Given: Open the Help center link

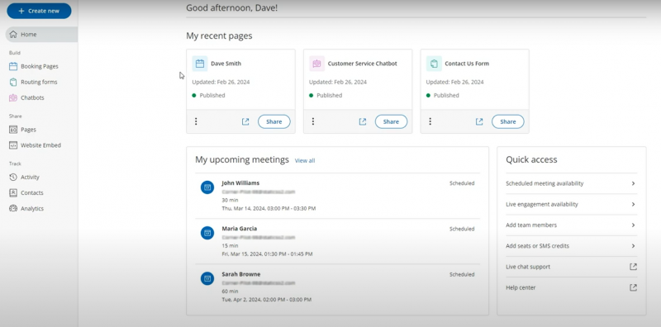Looking at the screenshot, I should pyautogui.click(x=521, y=288).
